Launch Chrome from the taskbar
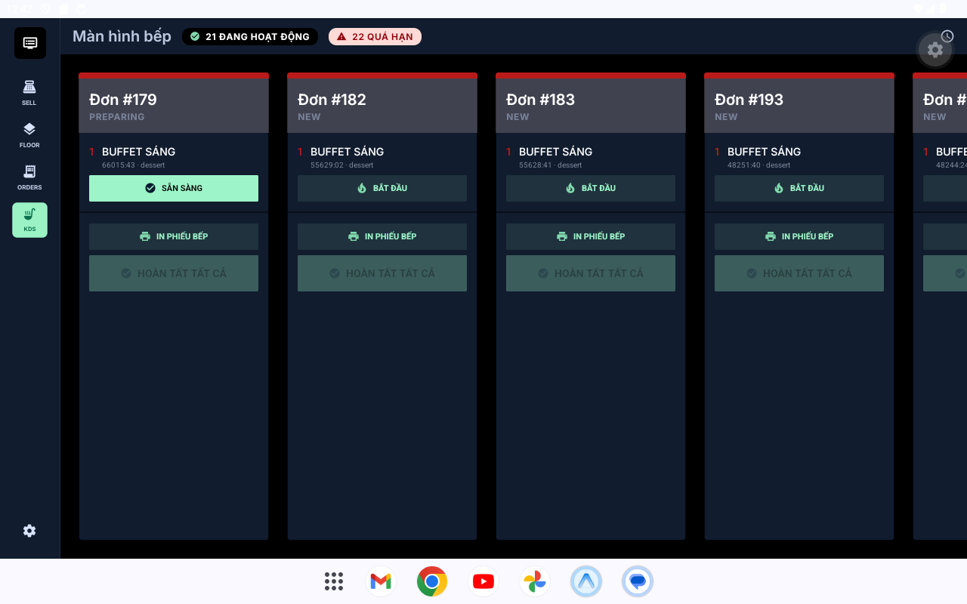 click(x=432, y=581)
